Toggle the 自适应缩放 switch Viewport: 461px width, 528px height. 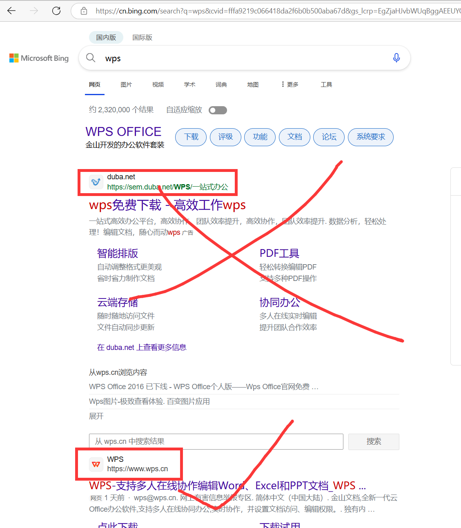tap(218, 110)
